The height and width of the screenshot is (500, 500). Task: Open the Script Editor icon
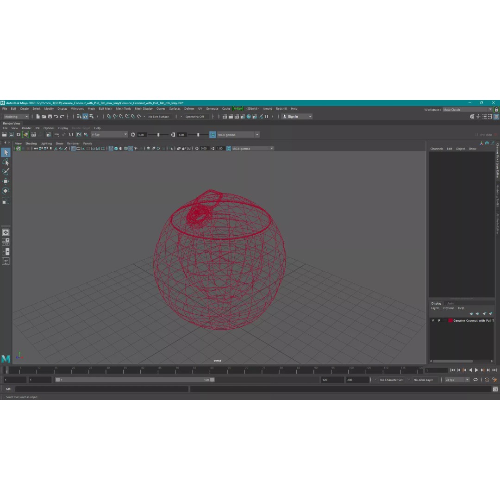pos(495,389)
